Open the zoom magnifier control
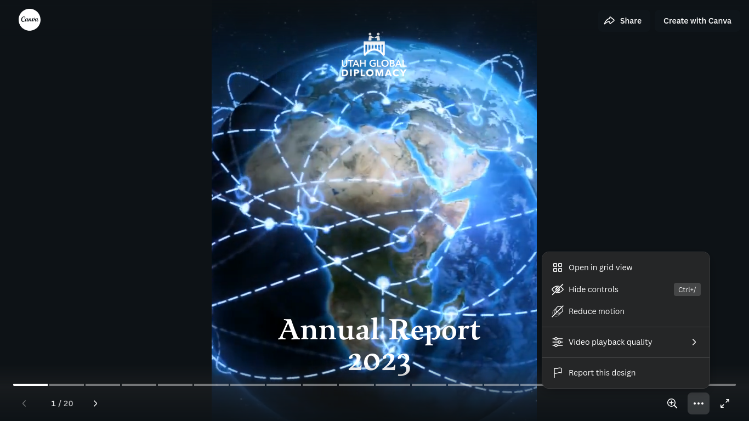Screen dimensions: 749x421 (672, 403)
